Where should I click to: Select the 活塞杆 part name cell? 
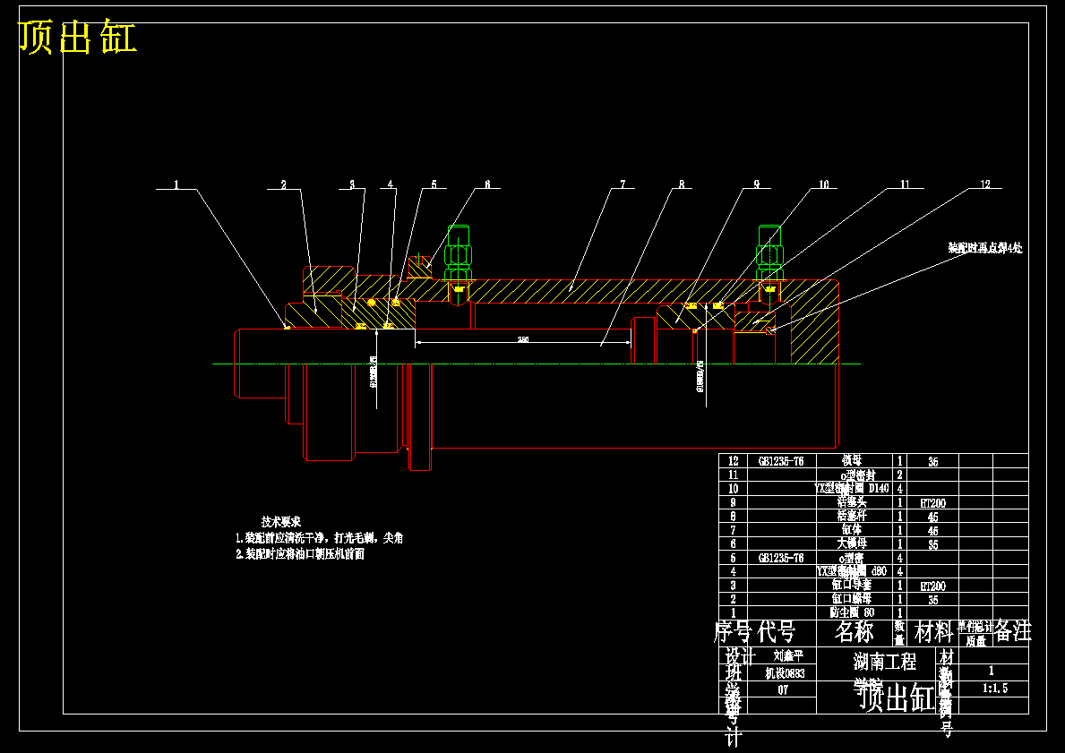coord(852,516)
